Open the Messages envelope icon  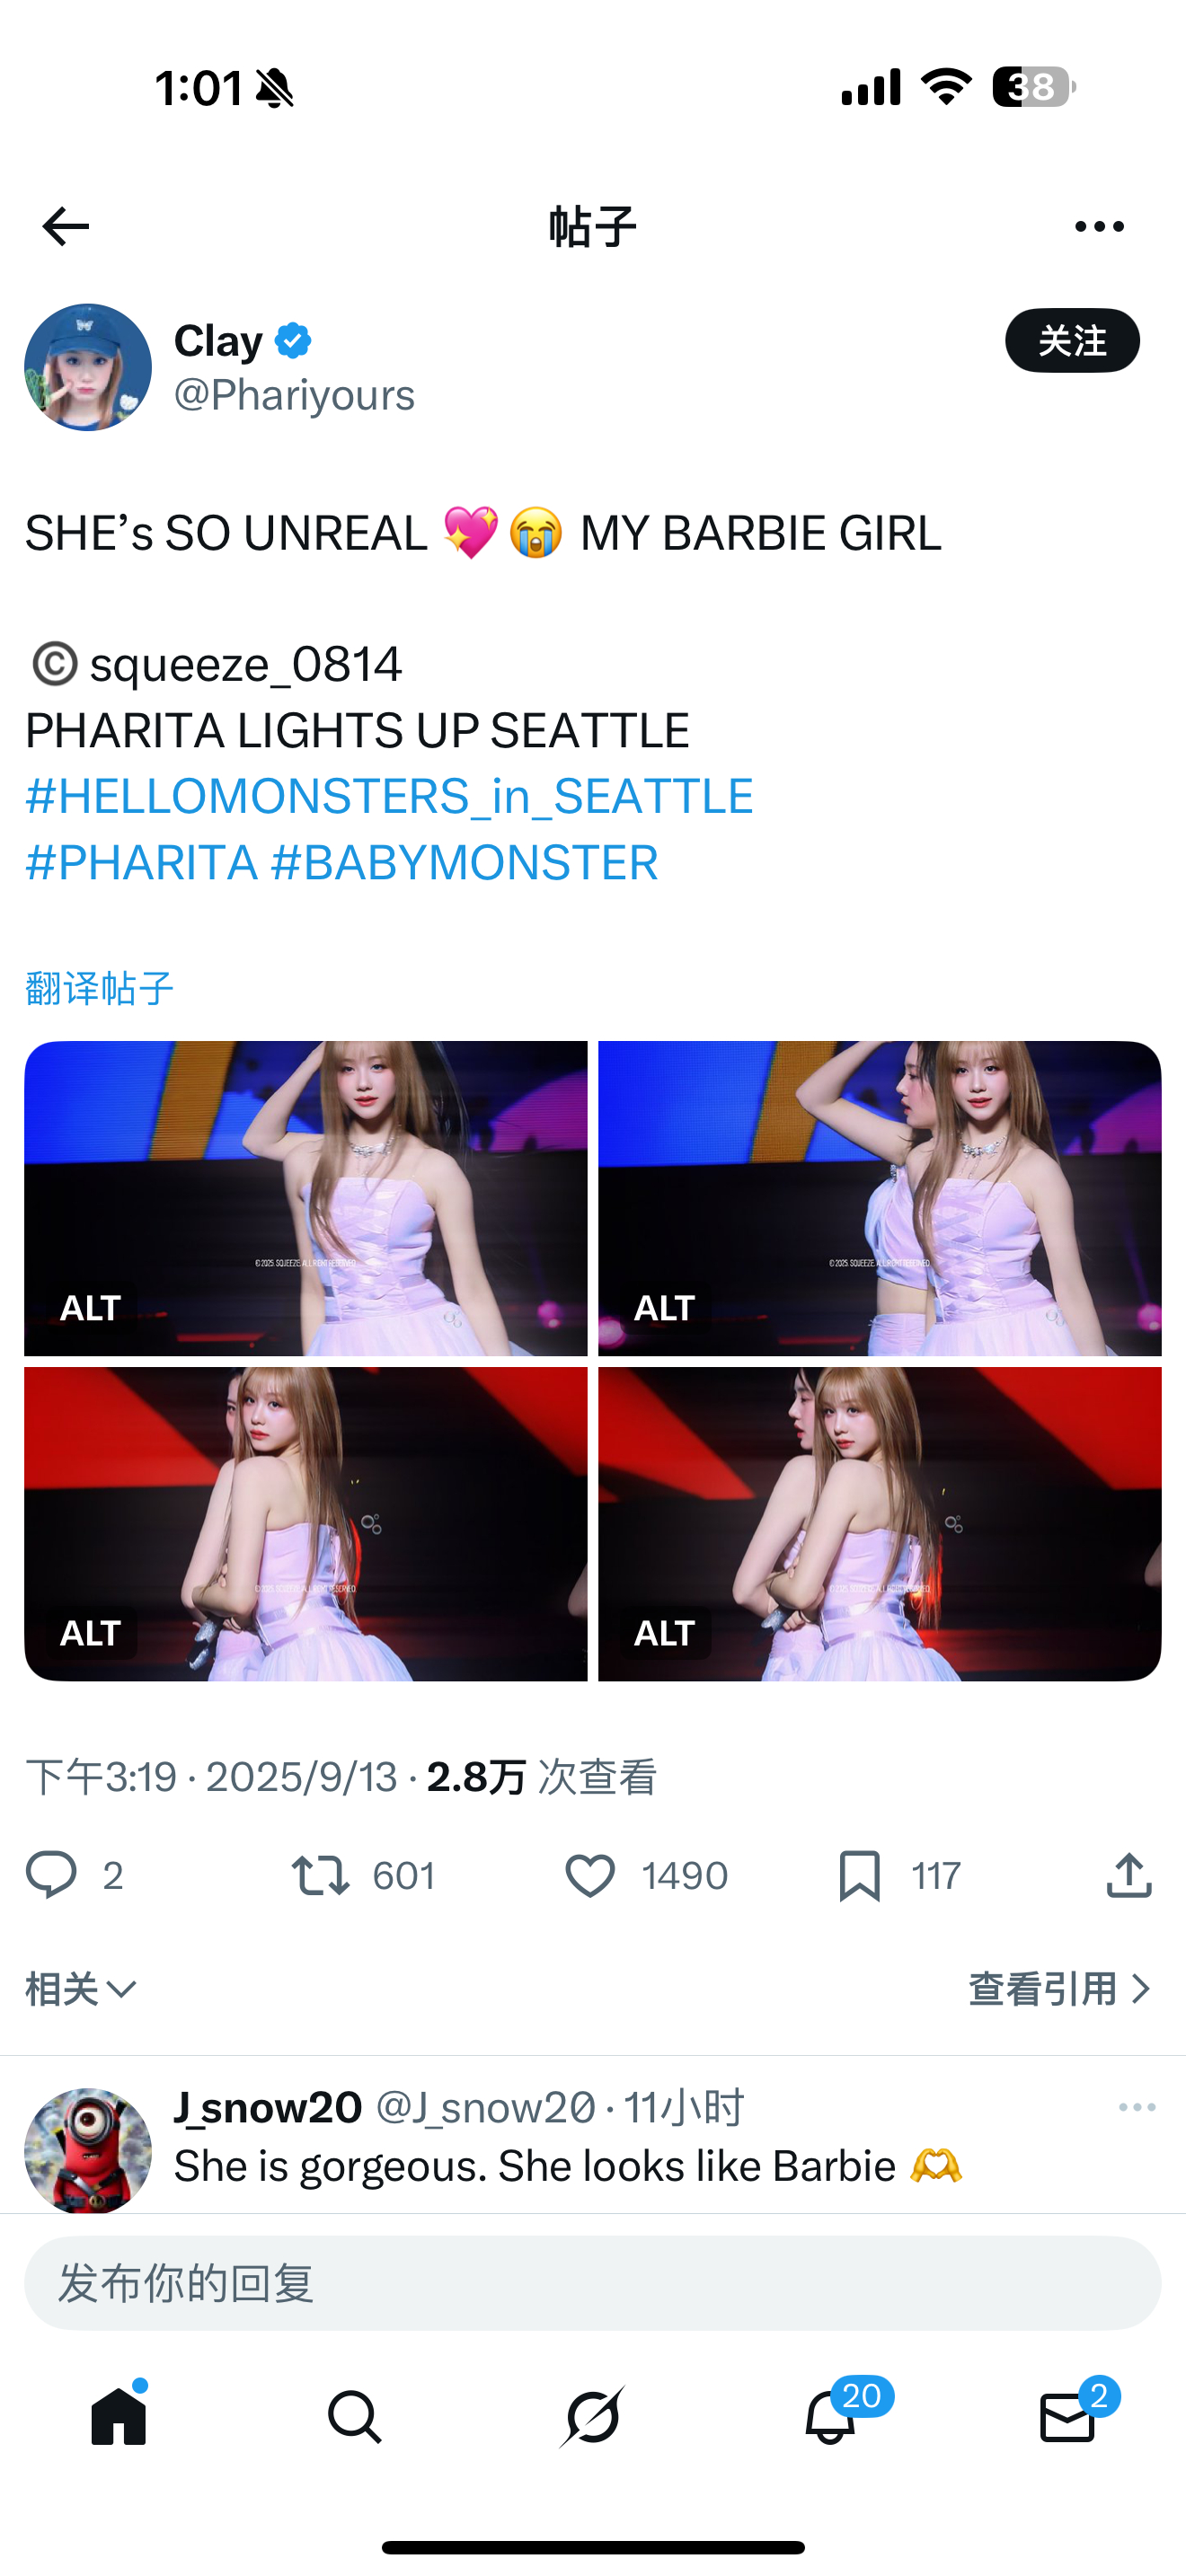click(x=1067, y=2417)
